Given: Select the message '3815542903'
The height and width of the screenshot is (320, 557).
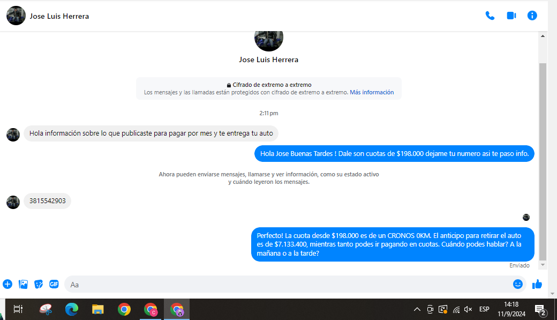Looking at the screenshot, I should click(x=48, y=201).
